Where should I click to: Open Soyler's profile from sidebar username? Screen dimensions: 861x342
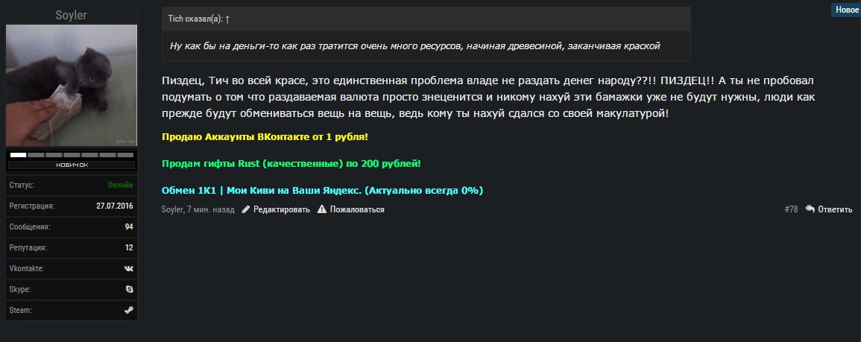coord(72,15)
